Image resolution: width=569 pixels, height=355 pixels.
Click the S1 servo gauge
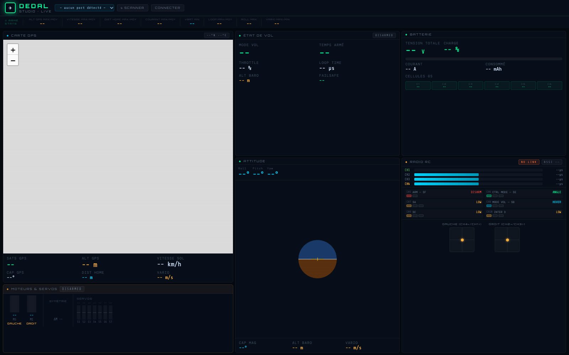point(79,312)
